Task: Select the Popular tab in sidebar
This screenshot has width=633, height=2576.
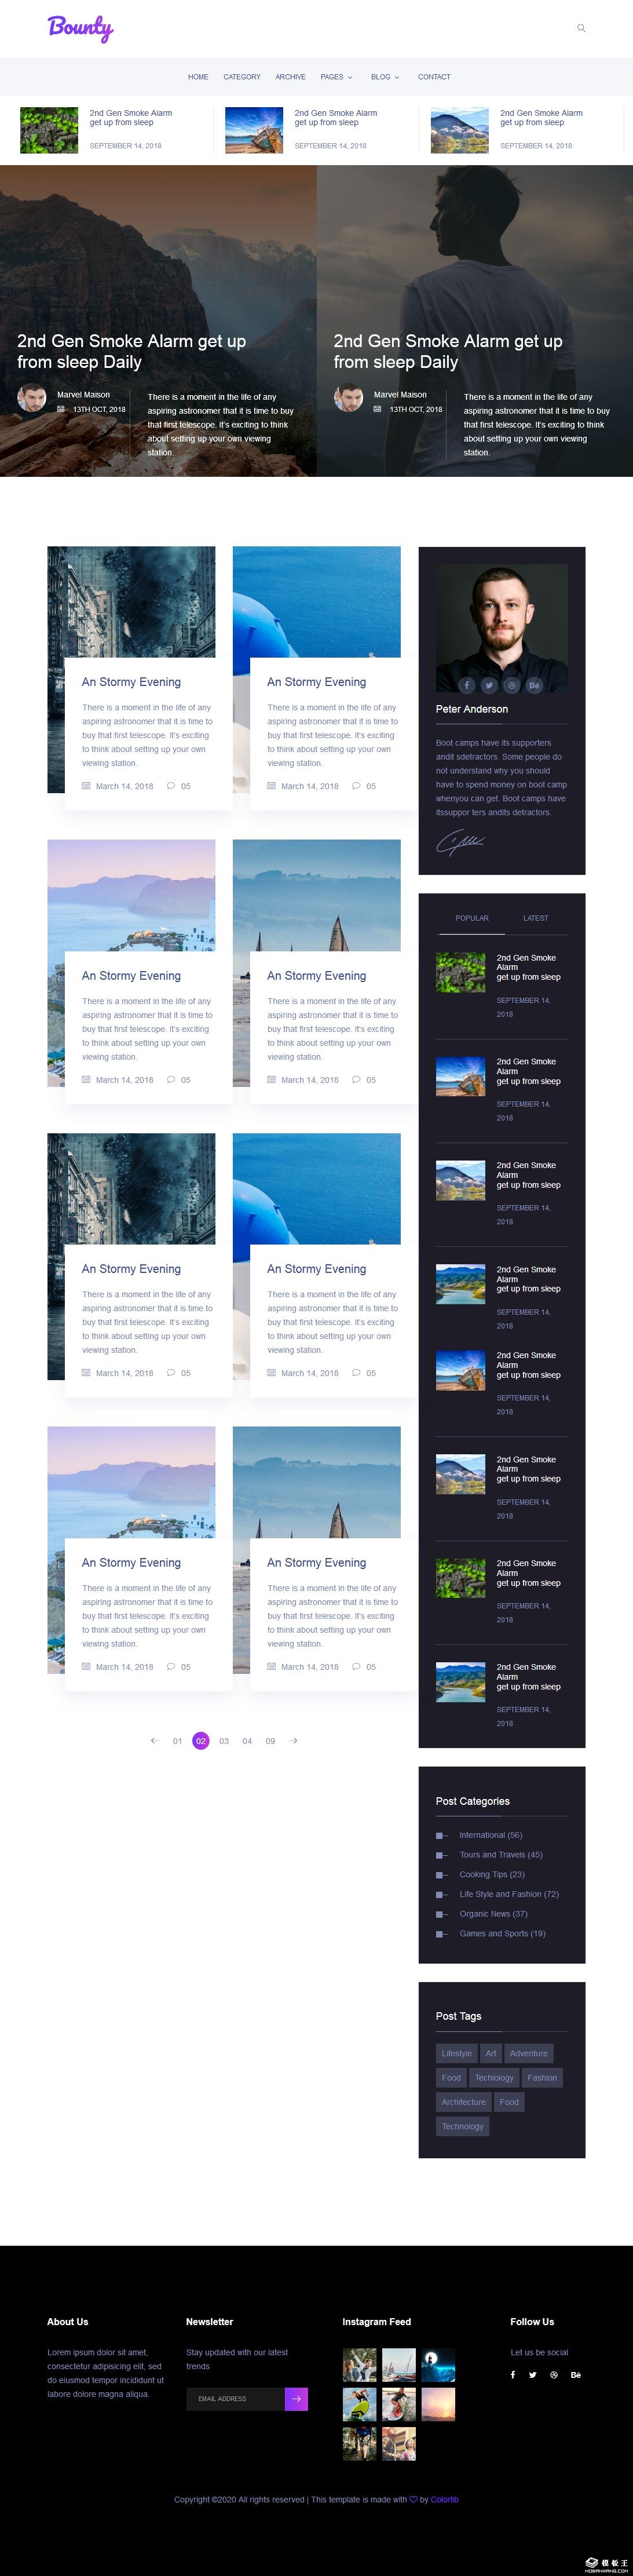Action: click(x=472, y=918)
